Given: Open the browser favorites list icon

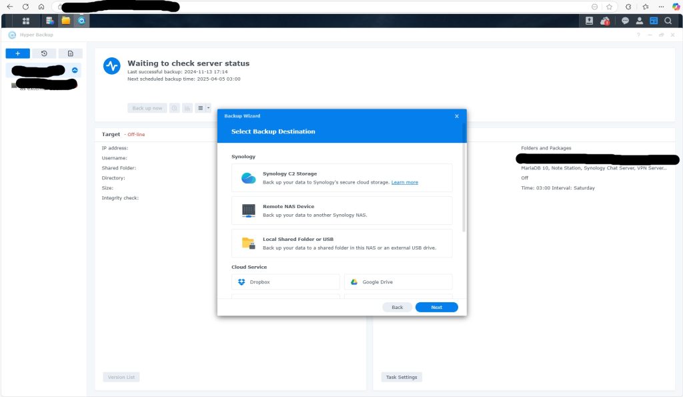Looking at the screenshot, I should [646, 7].
